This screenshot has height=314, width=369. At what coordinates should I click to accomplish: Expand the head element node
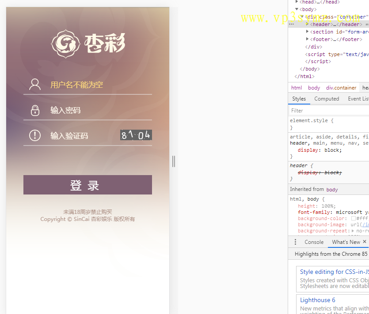(297, 2)
